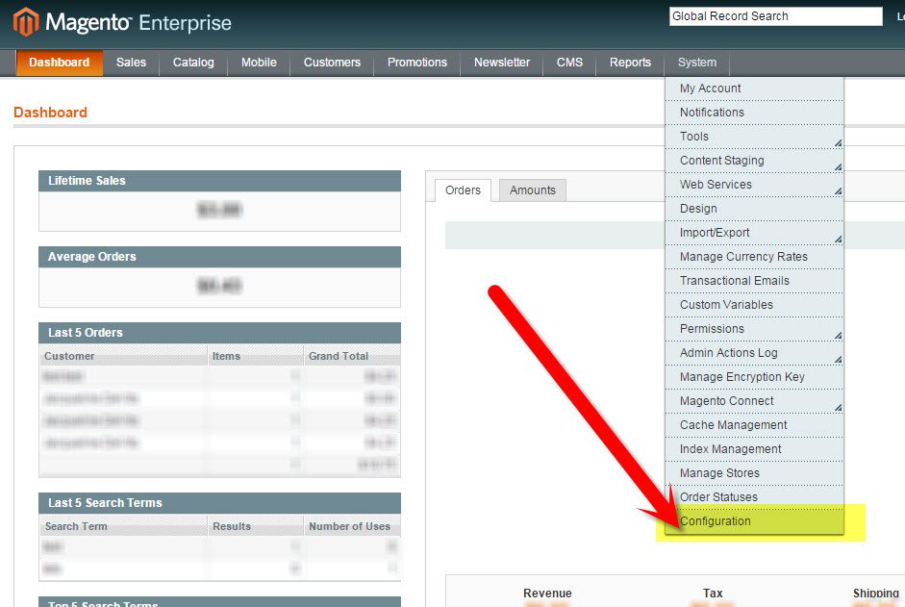Open the Catalog menu
The height and width of the screenshot is (607, 905).
(193, 63)
